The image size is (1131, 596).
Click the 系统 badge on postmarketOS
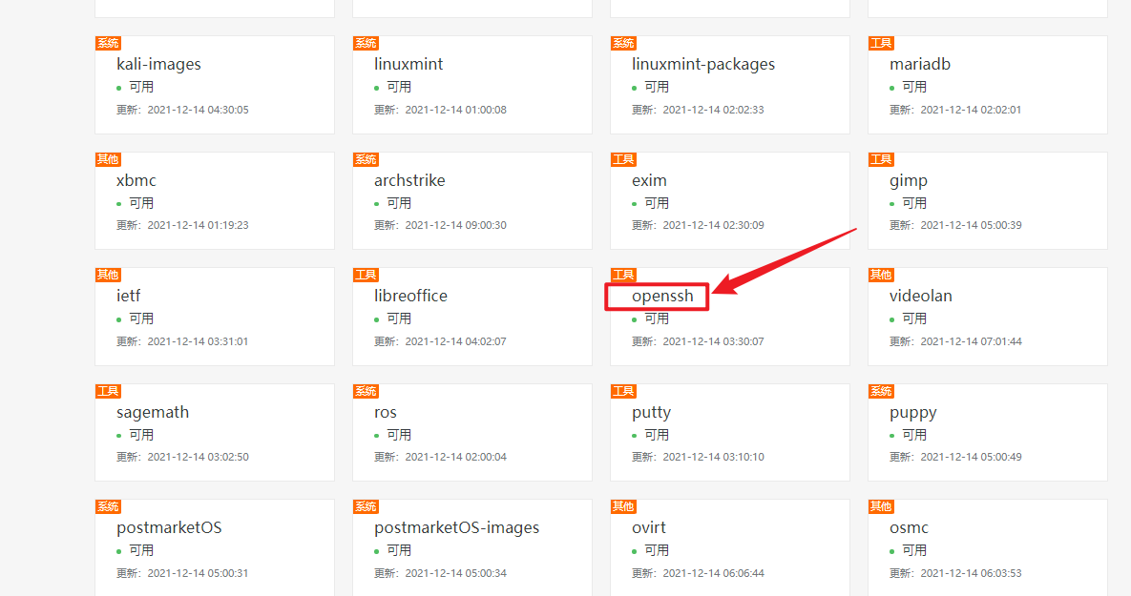tap(107, 506)
